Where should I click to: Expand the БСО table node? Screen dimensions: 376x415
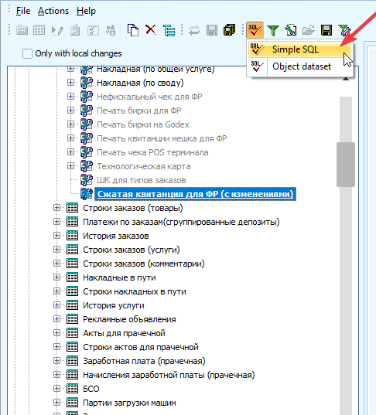56,389
